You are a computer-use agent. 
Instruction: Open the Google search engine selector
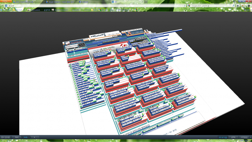(189, 6)
